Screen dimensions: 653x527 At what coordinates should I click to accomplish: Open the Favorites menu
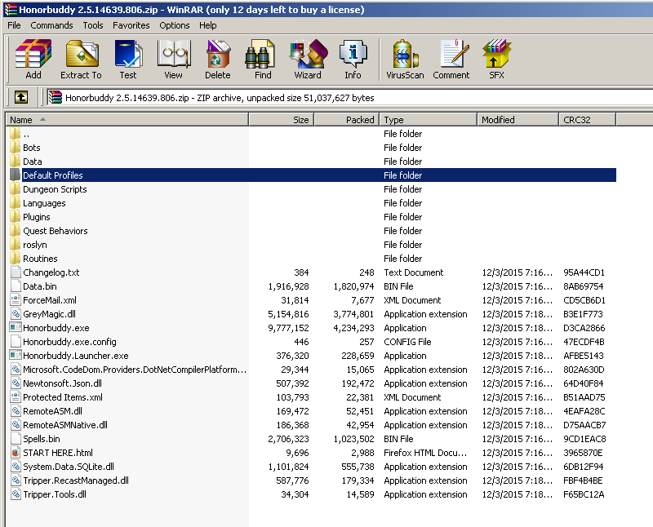pos(131,25)
